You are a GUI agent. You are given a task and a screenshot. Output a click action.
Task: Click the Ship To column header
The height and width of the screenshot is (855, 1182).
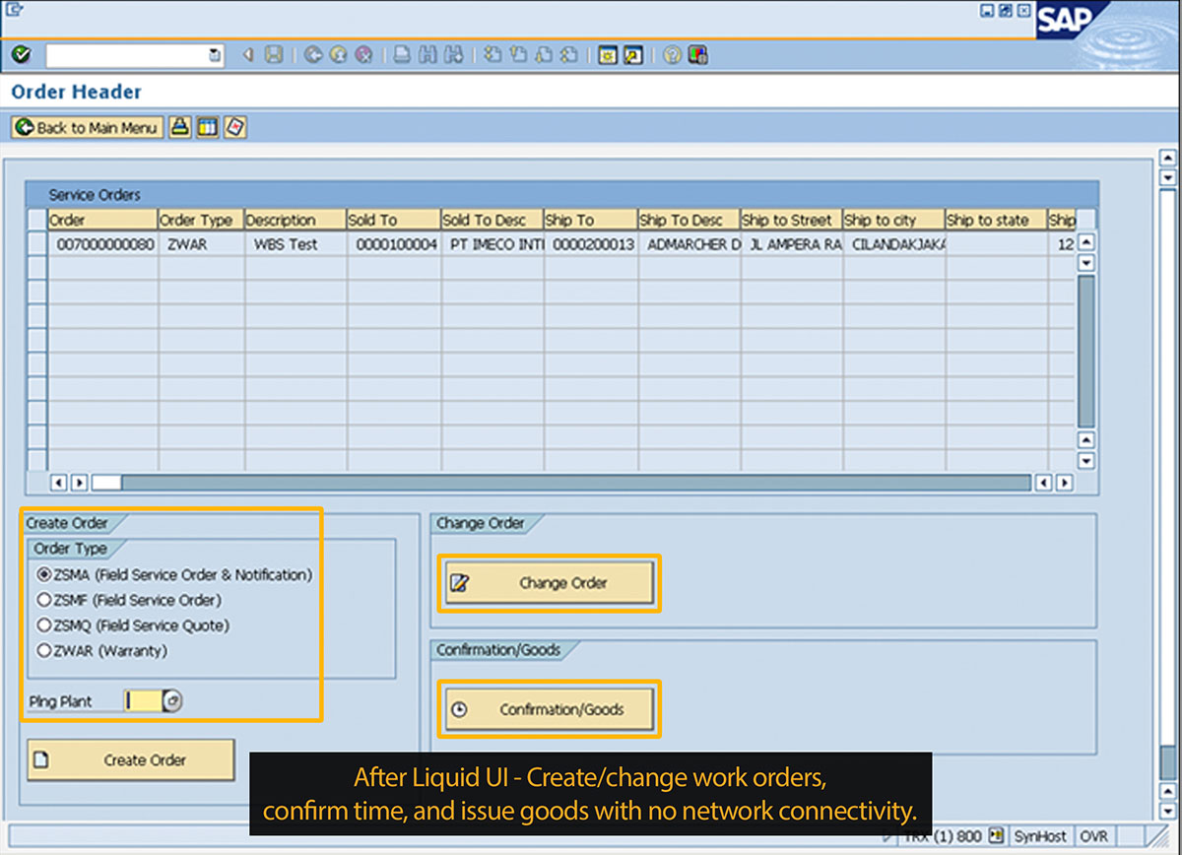[x=589, y=220]
